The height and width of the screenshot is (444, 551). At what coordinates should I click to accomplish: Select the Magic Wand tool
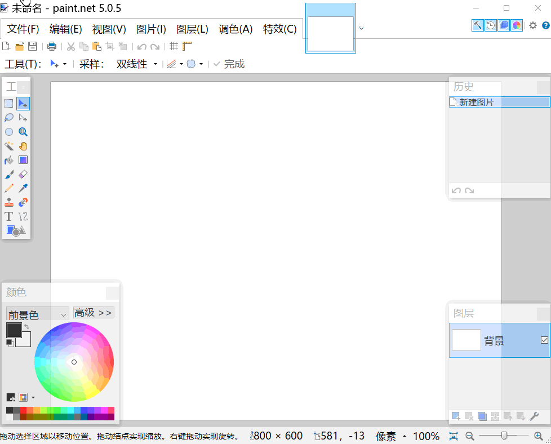(8, 145)
